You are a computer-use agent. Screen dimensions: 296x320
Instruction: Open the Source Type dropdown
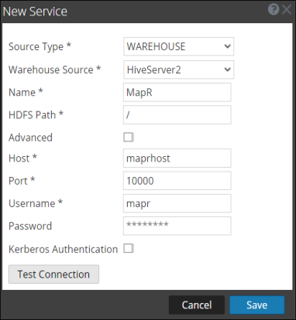pyautogui.click(x=178, y=46)
